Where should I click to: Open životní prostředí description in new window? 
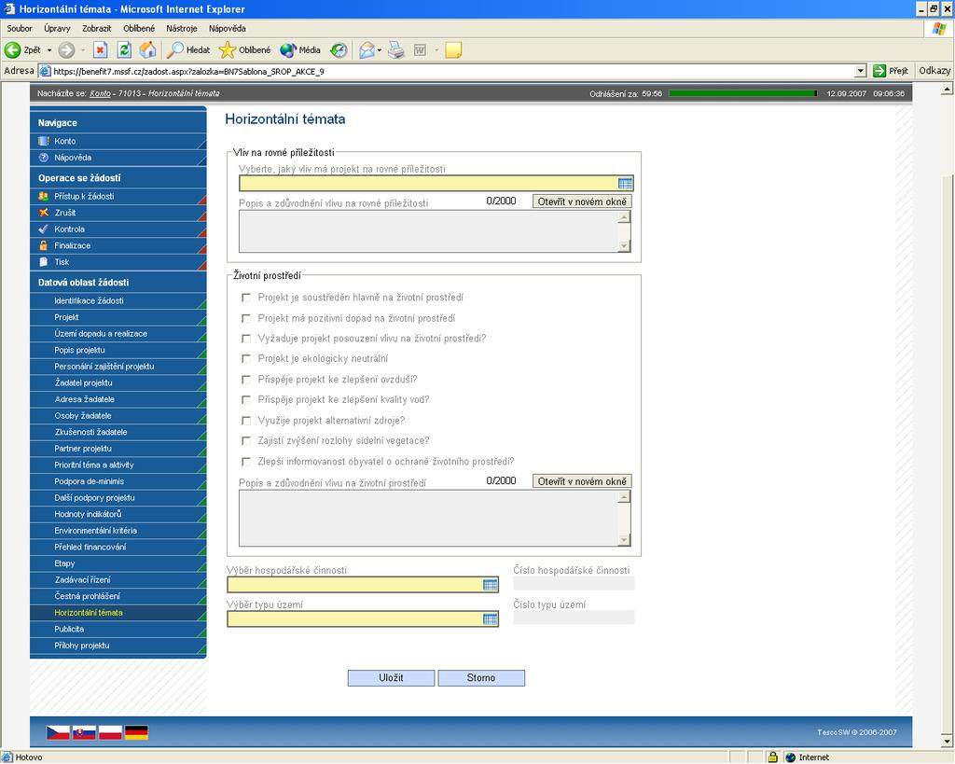pyautogui.click(x=582, y=481)
